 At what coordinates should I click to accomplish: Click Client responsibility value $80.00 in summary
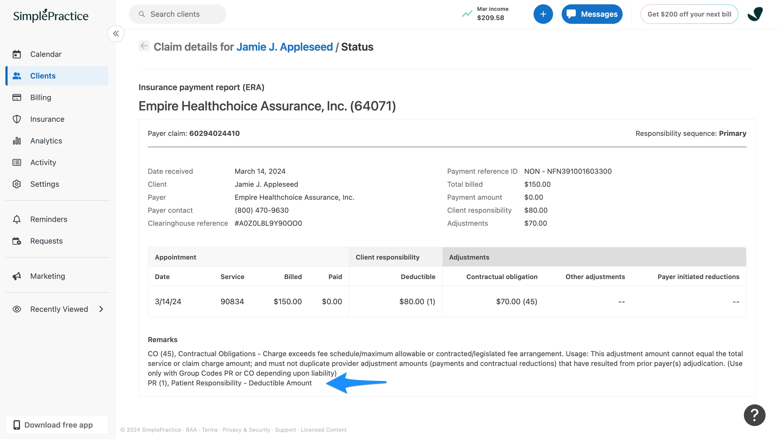[x=536, y=210]
